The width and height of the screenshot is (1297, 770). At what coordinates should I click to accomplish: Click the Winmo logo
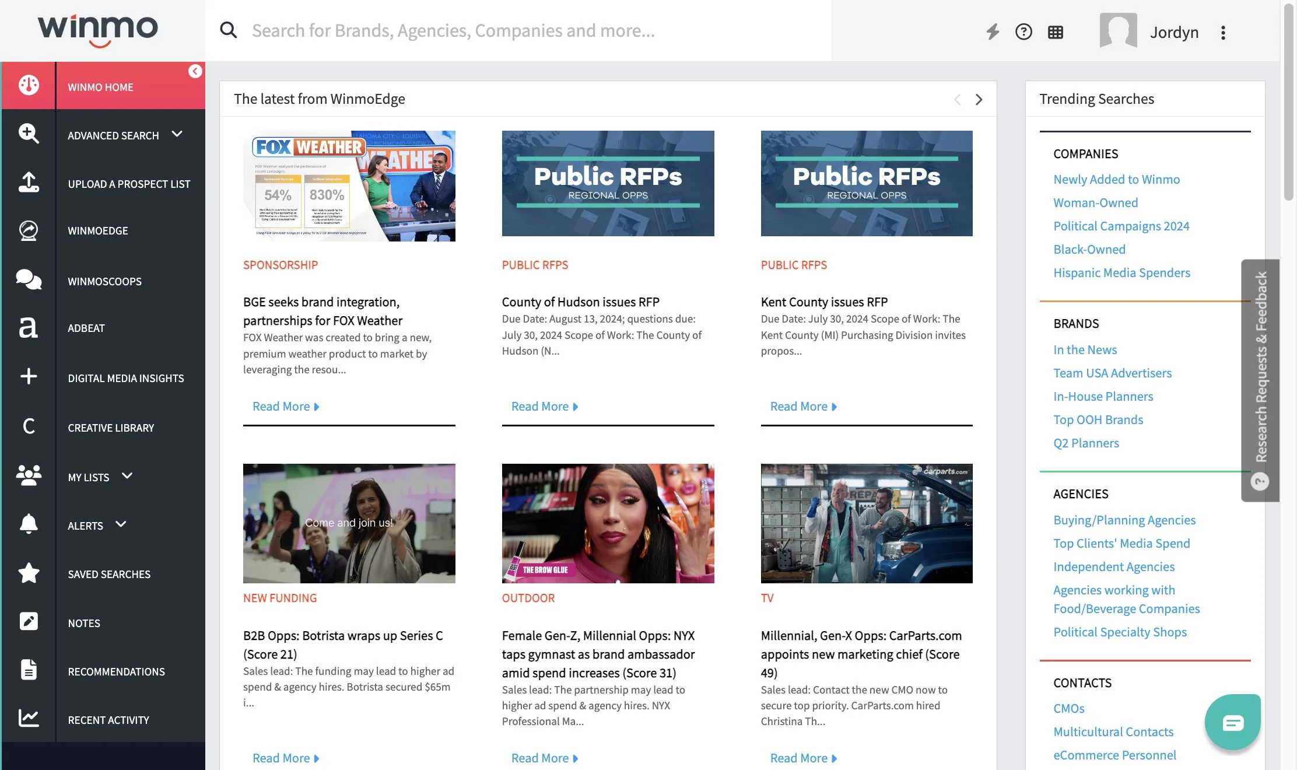[x=98, y=30]
